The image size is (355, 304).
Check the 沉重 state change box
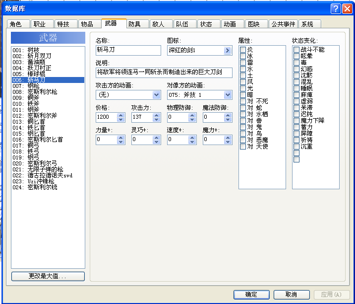(296, 147)
